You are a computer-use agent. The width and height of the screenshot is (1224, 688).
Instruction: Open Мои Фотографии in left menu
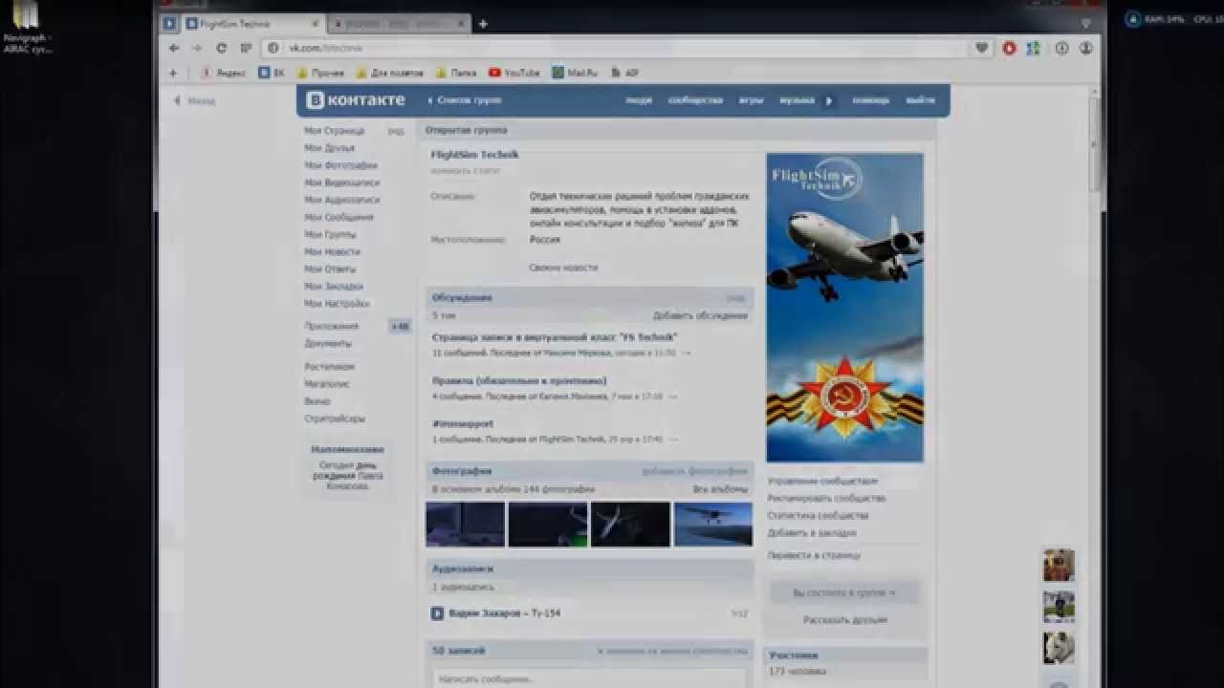[340, 165]
